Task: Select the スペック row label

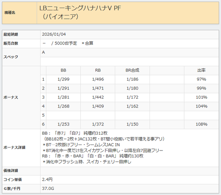Action: click(x=11, y=57)
